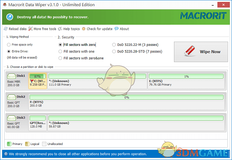Select the Entire Drive option

(x=18, y=51)
